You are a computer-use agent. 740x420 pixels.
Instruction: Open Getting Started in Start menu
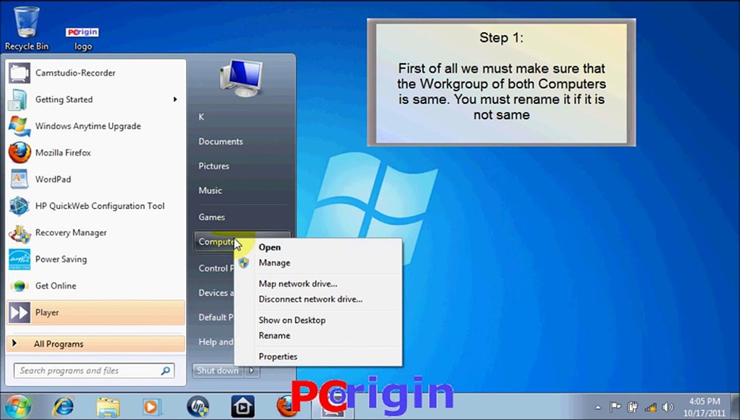(x=96, y=100)
